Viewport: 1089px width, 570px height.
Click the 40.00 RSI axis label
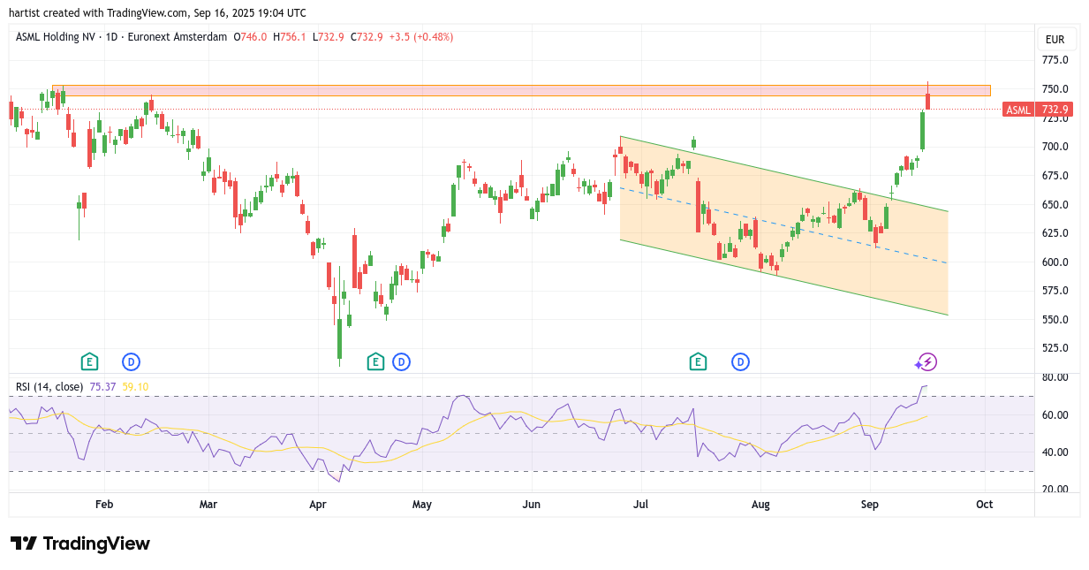[x=1055, y=452]
